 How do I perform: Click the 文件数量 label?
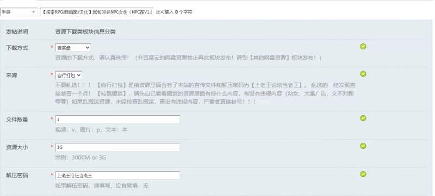pos(17,119)
